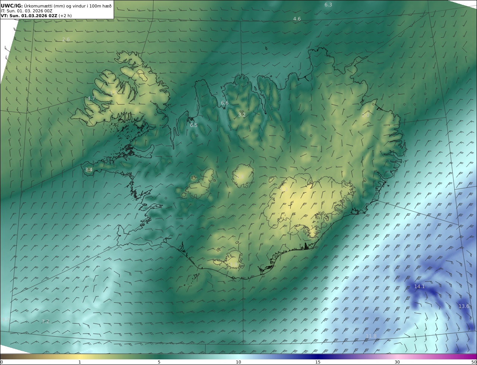Click the colorbar tick label 0
477x365 pixels.
point(1,362)
